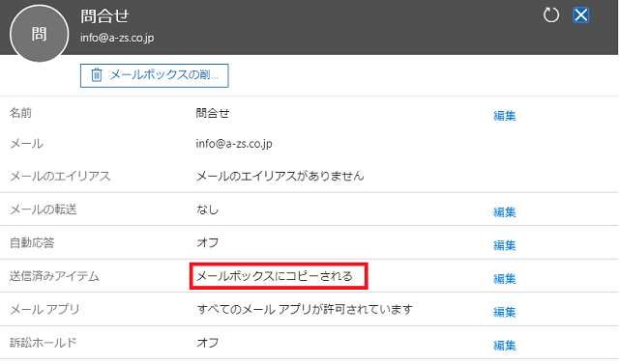The width and height of the screenshot is (619, 363).
Task: Click the 自動応答 label
Action: click(x=32, y=242)
